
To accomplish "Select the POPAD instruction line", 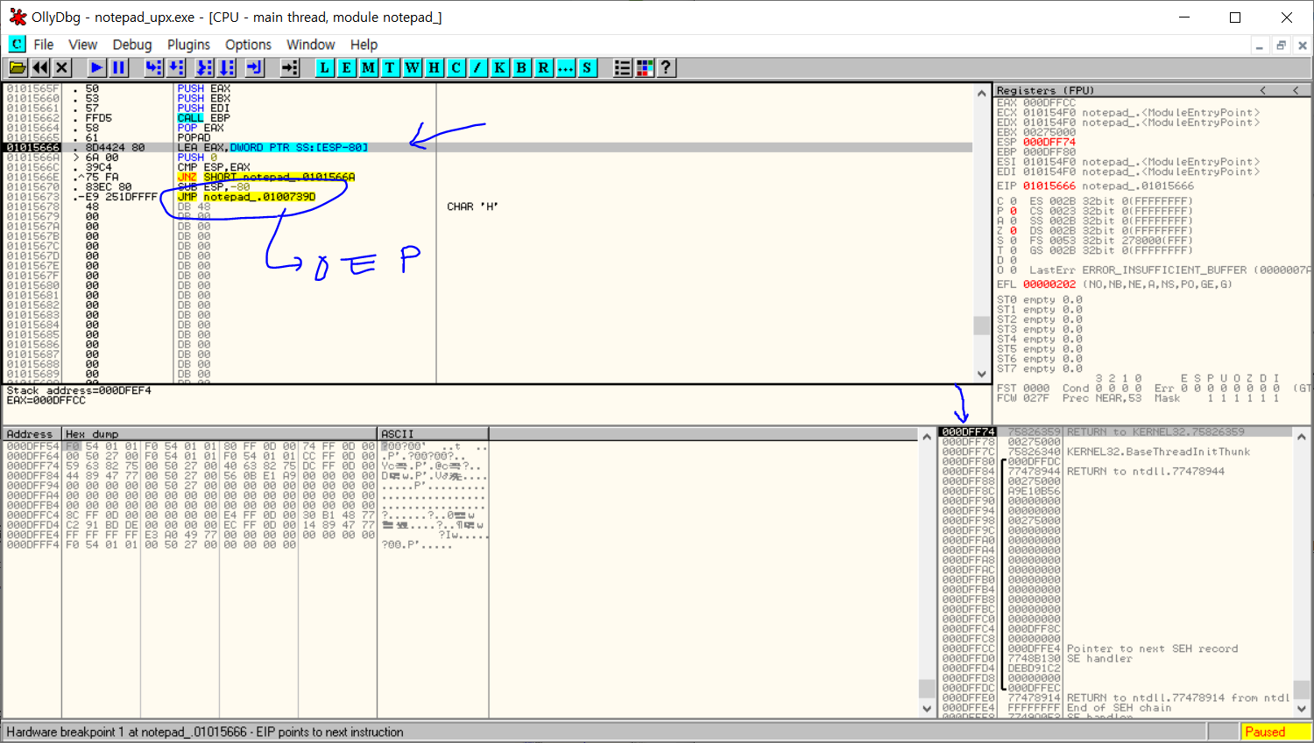I will pyautogui.click(x=488, y=138).
